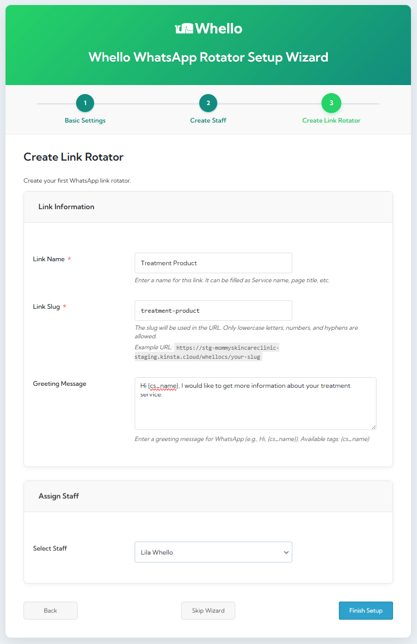Viewport: 417px width, 644px height.
Task: Click the 'Link Slug' field label
Action: pos(47,307)
